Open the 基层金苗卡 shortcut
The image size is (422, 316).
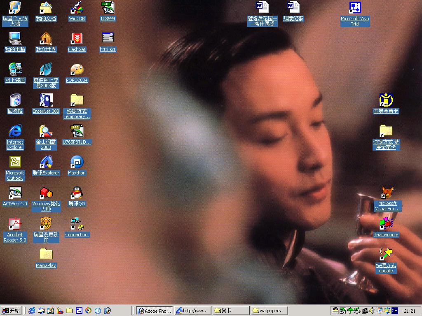click(386, 103)
